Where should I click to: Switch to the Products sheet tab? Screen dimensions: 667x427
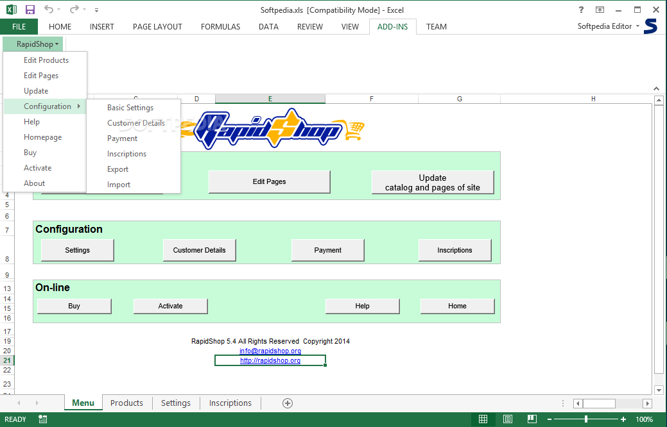pos(126,403)
